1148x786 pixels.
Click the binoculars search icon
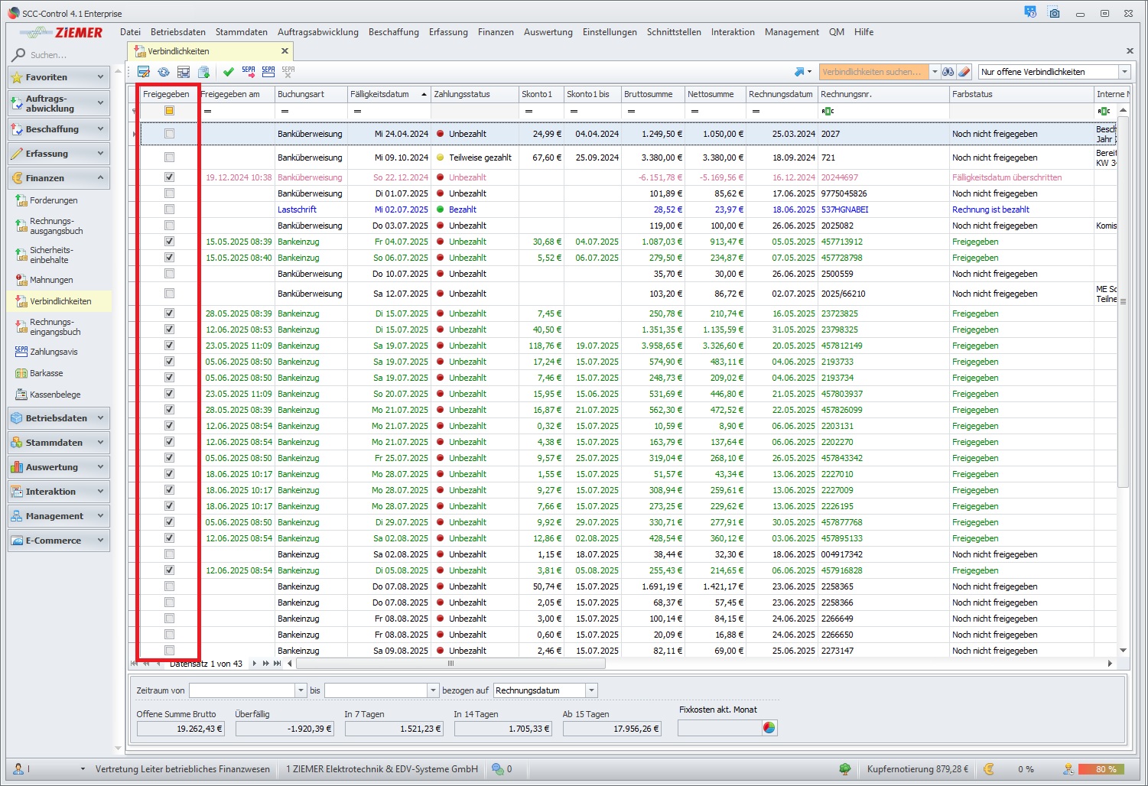tap(948, 72)
